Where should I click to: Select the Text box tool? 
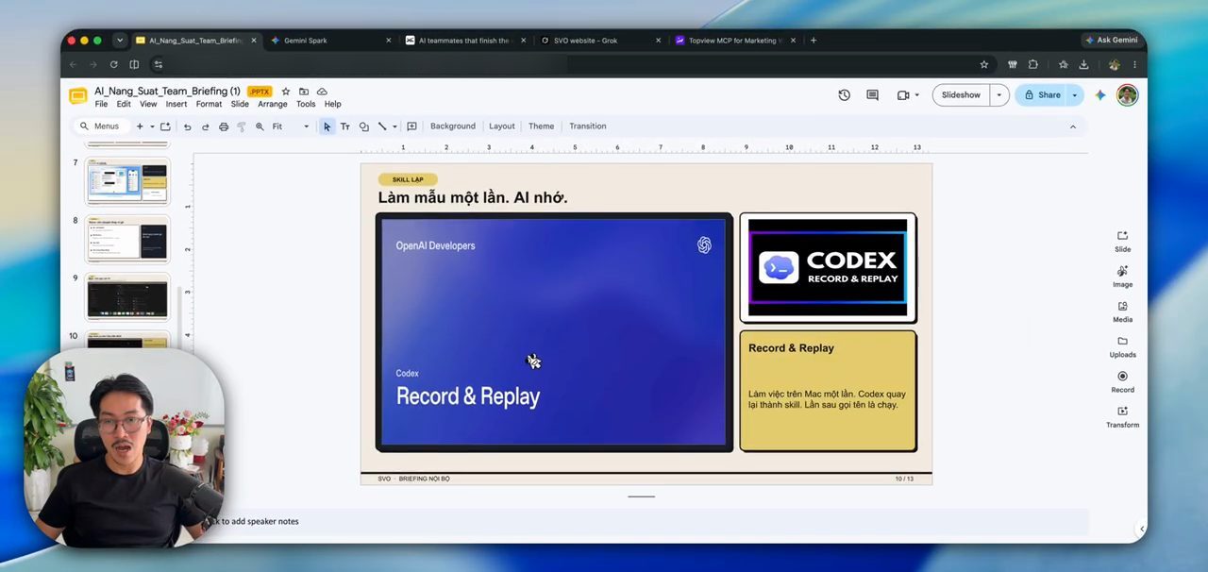point(345,126)
